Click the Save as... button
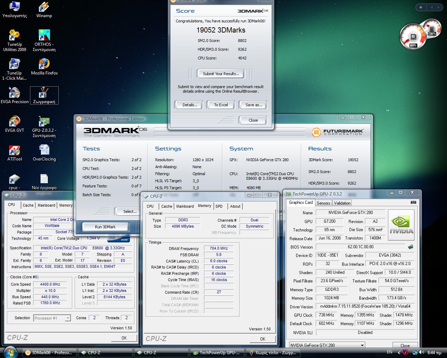The width and height of the screenshot is (447, 358). tap(254, 105)
